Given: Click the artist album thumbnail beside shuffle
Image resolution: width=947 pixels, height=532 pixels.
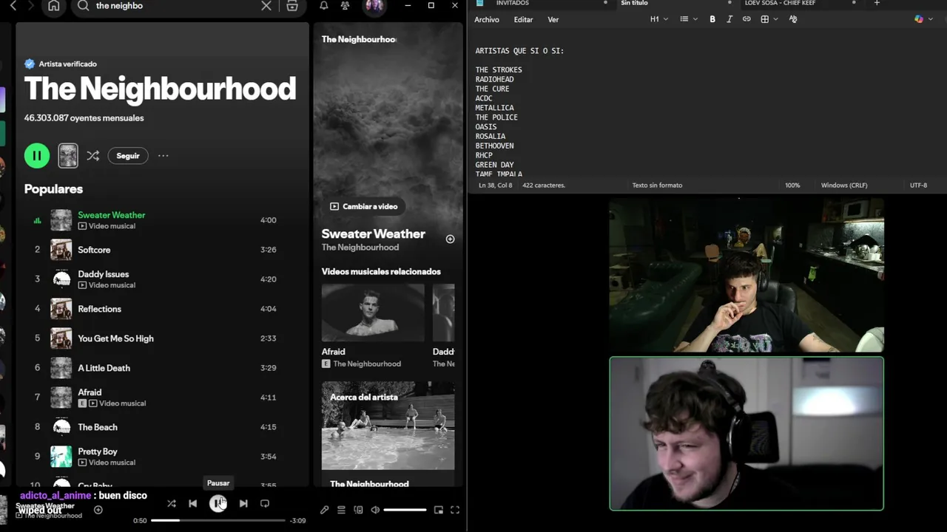Looking at the screenshot, I should click(68, 155).
